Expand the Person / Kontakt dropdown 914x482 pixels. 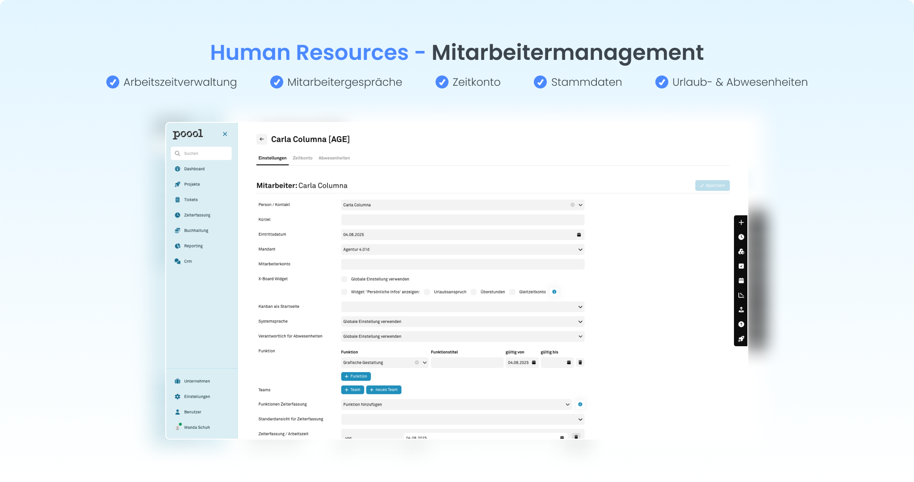pyautogui.click(x=580, y=205)
